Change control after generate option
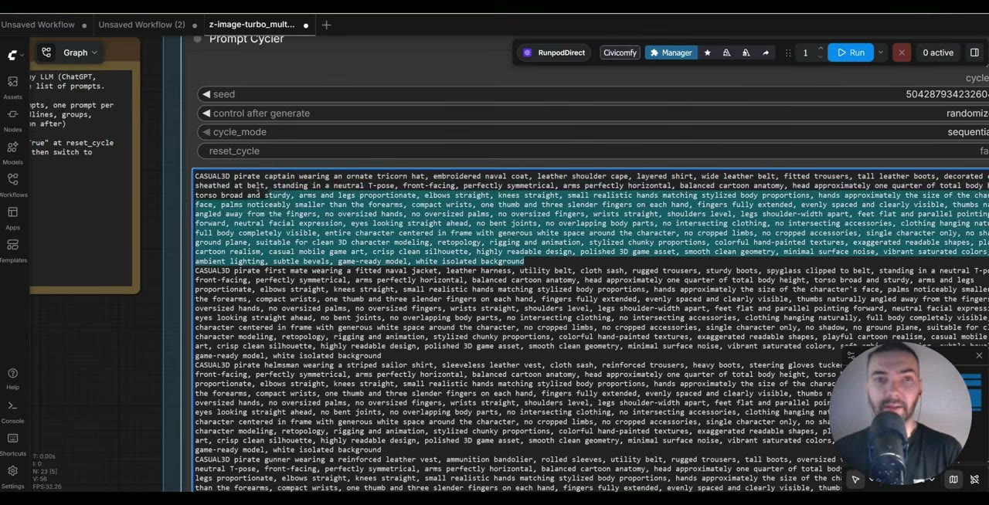 tap(593, 113)
